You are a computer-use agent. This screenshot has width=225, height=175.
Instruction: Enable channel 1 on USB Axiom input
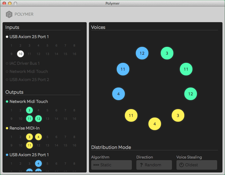click(x=12, y=46)
